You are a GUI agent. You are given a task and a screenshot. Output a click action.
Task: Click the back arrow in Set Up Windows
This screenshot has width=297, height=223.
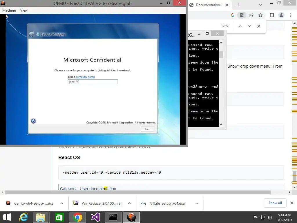pos(32,34)
